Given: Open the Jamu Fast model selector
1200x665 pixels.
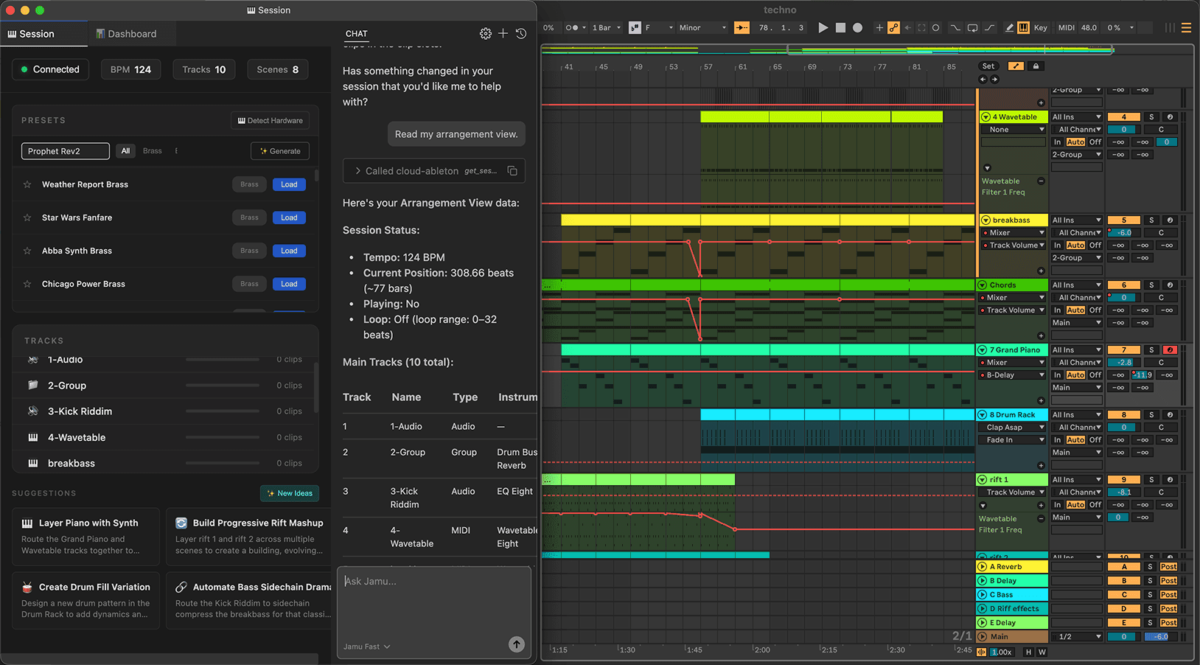Looking at the screenshot, I should (366, 647).
